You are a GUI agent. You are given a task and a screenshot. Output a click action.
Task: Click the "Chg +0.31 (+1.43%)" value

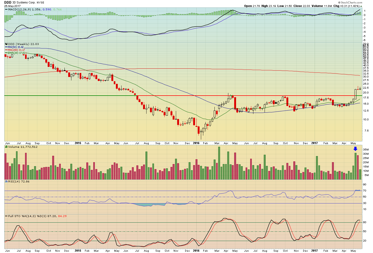tap(346, 6)
